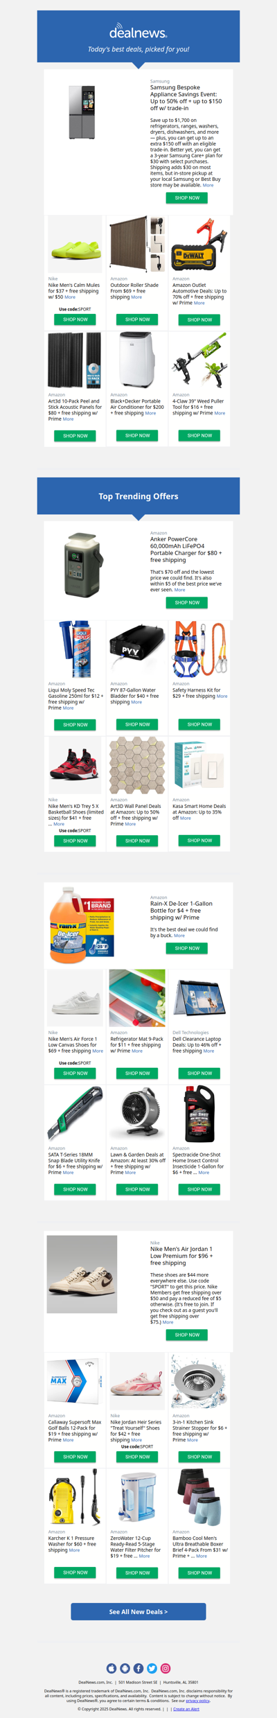This screenshot has height=1718, width=277.
Task: Click Shop Now for Samsung Bespoke event
Action: point(187,198)
